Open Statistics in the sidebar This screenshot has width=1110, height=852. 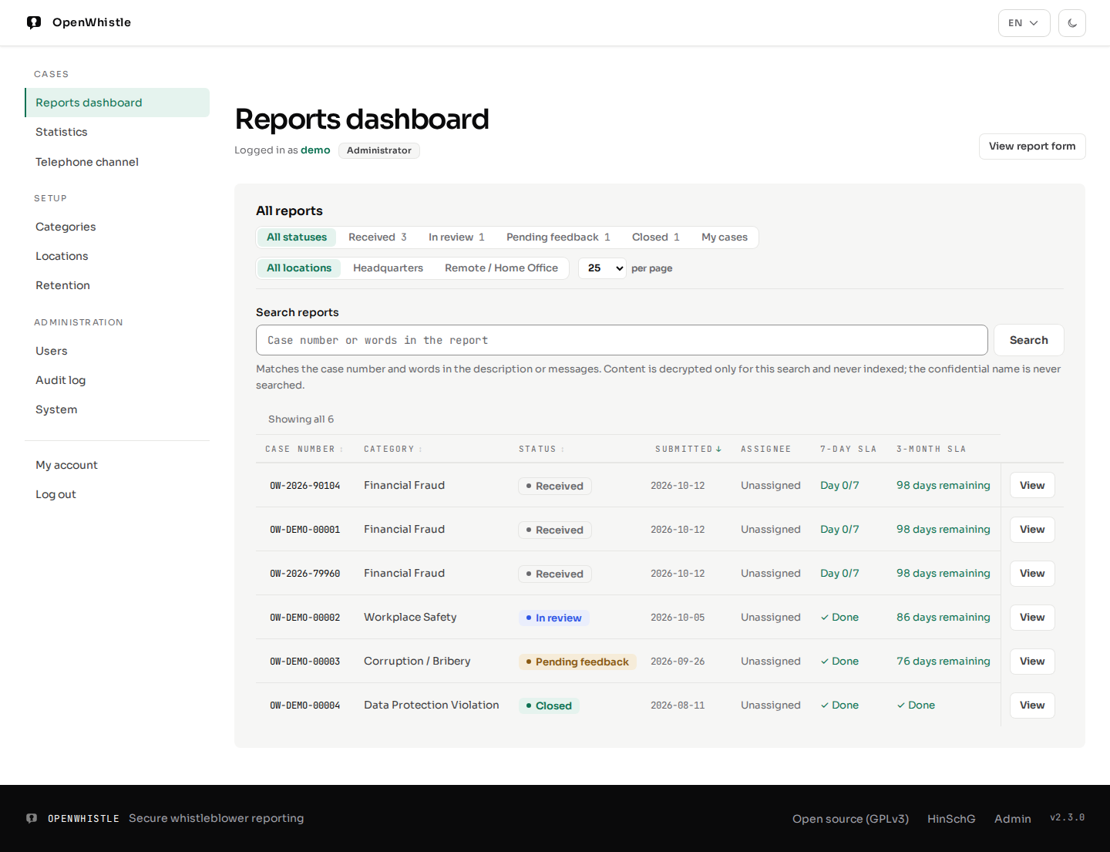(x=117, y=132)
